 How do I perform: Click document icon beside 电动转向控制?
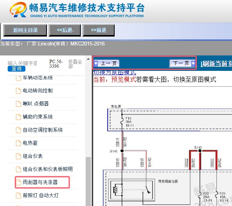(x=18, y=90)
